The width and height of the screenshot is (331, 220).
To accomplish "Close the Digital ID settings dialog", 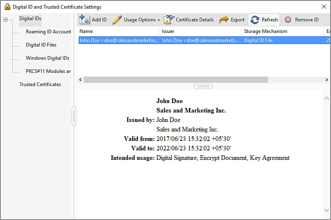I will 324,7.
